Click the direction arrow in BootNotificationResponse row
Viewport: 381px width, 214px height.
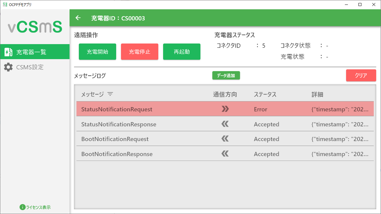[225, 154]
